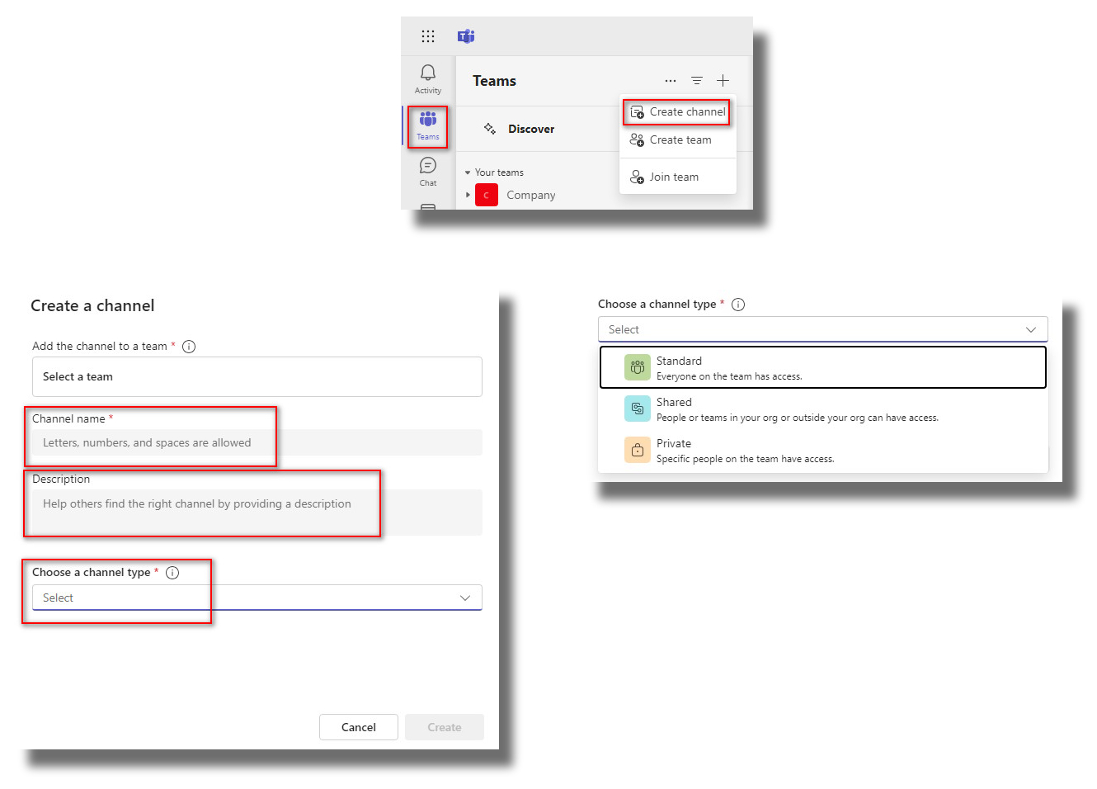The width and height of the screenshot is (1097, 789).
Task: Open the Chat sidebar icon
Action: 428,172
